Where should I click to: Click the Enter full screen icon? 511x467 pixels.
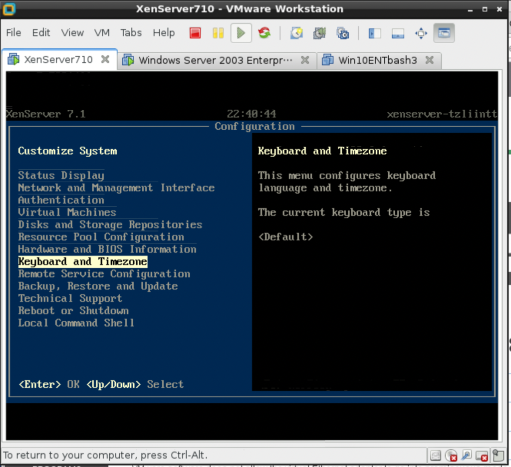coord(421,33)
